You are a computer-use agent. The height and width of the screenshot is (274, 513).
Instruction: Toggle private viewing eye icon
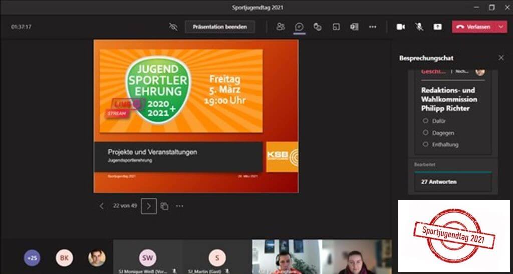click(173, 27)
